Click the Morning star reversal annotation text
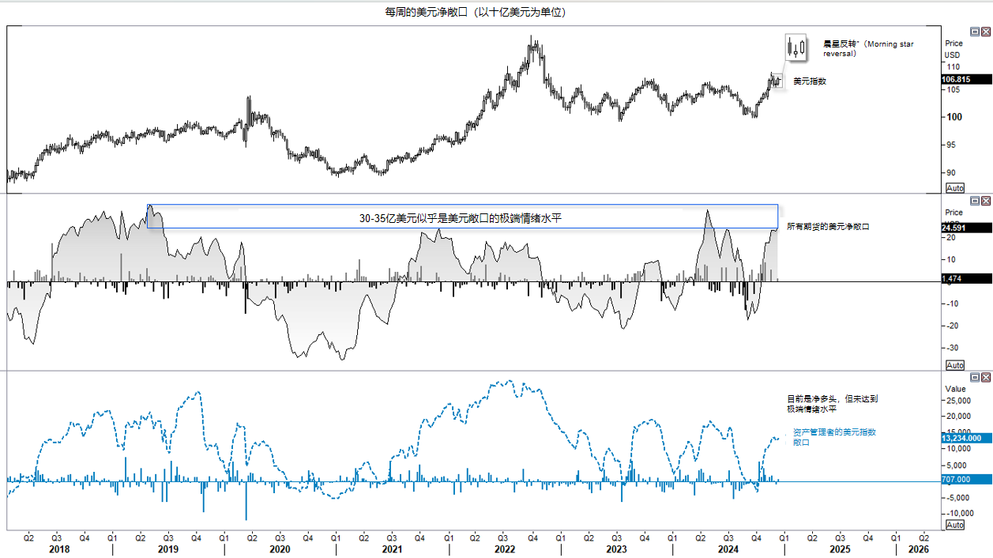Screen dimensions: 993x558 (x=867, y=49)
